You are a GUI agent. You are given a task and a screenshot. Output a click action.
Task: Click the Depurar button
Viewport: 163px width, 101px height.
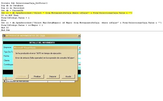point(53,76)
